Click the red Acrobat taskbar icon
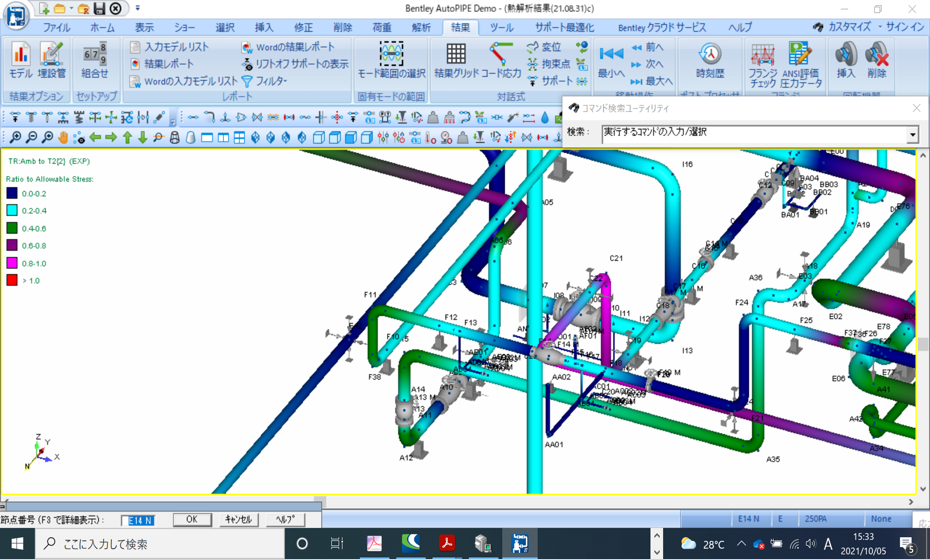This screenshot has height=559, width=930. coord(447,544)
